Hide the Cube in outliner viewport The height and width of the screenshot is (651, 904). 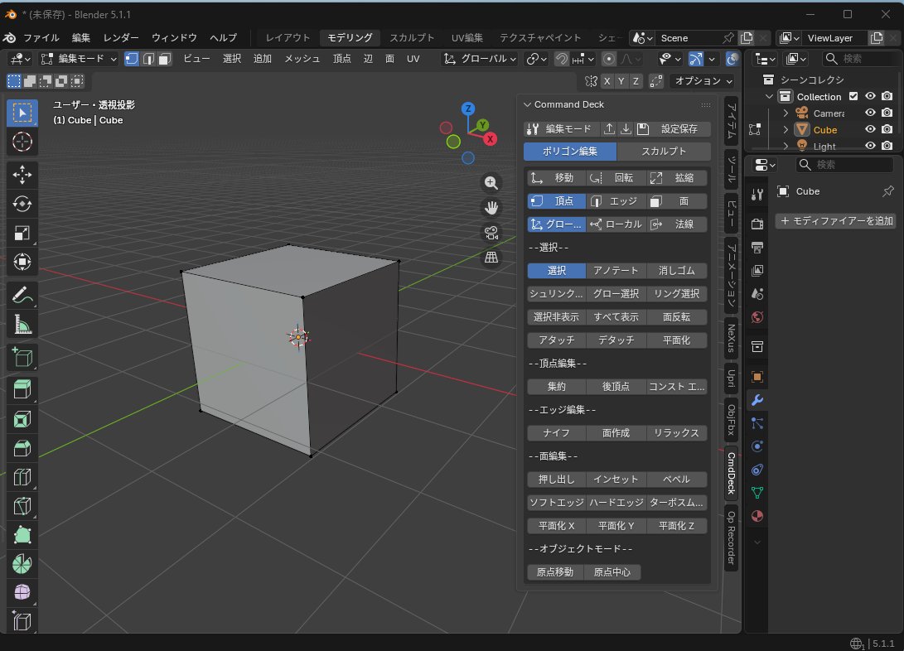pyautogui.click(x=871, y=129)
